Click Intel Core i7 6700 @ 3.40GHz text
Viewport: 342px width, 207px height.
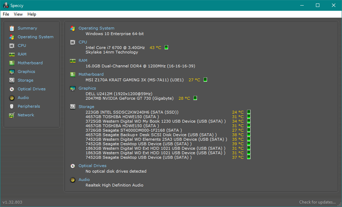click(x=115, y=48)
